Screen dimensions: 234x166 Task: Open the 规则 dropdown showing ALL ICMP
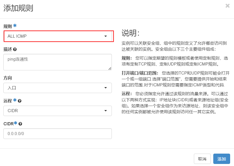[x=58, y=36]
